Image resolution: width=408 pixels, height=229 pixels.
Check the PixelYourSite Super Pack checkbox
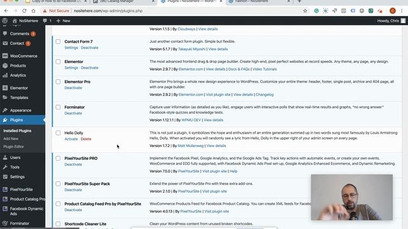(x=58, y=184)
